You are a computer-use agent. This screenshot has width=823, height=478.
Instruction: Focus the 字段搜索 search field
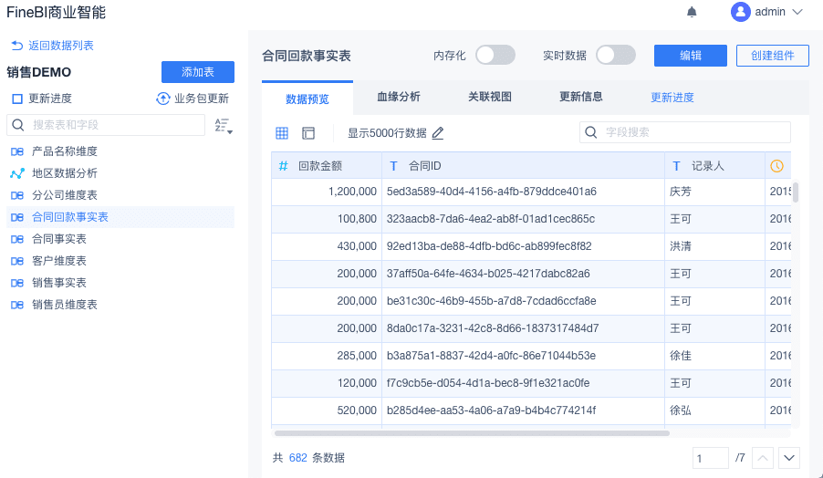tap(693, 132)
